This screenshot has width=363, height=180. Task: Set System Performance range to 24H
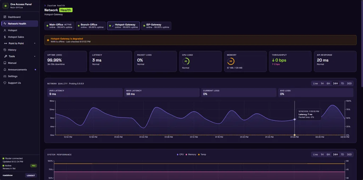pyautogui.click(x=335, y=154)
